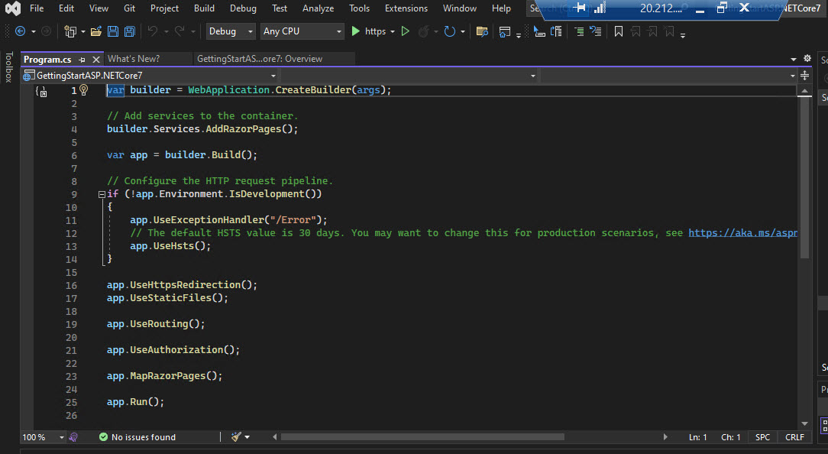Open the File menu
Screen dimensions: 828x454
click(x=37, y=8)
